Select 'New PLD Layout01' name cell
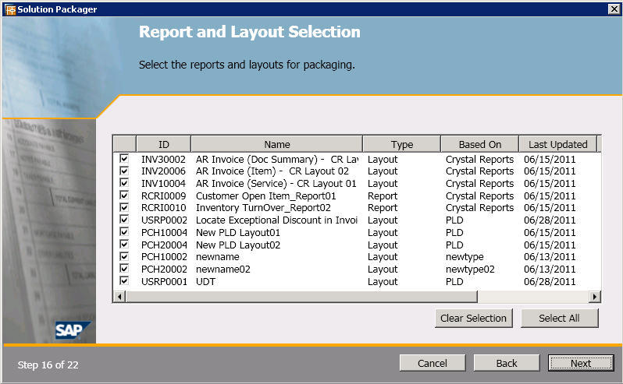This screenshot has width=623, height=384. [x=238, y=232]
